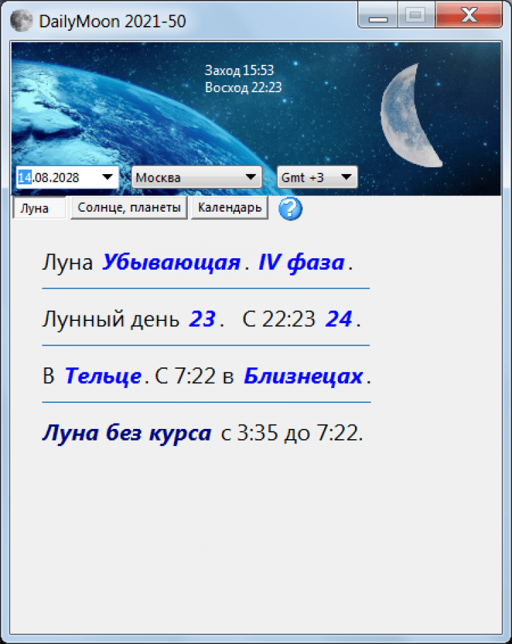
Task: Click the 'Лунный день' label
Action: click(111, 319)
